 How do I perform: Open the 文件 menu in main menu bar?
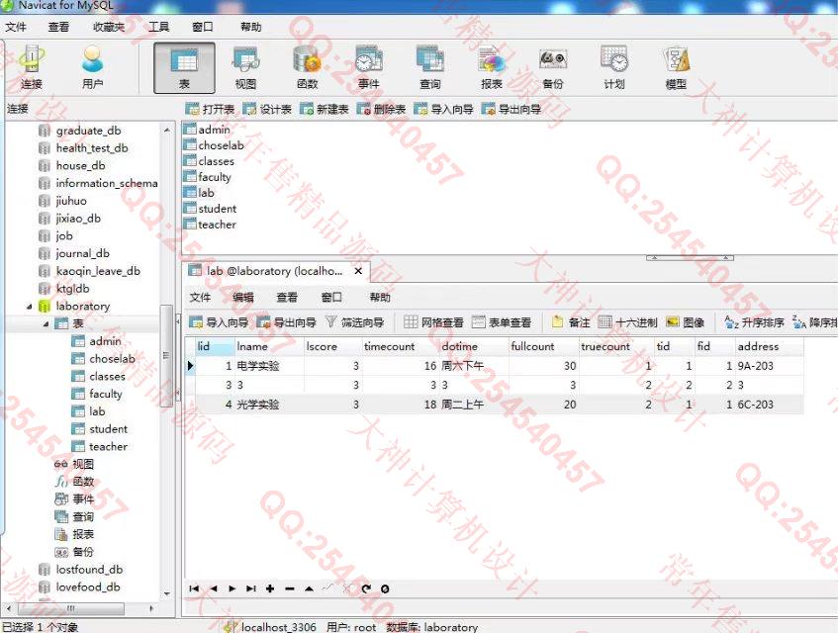pyautogui.click(x=16, y=27)
